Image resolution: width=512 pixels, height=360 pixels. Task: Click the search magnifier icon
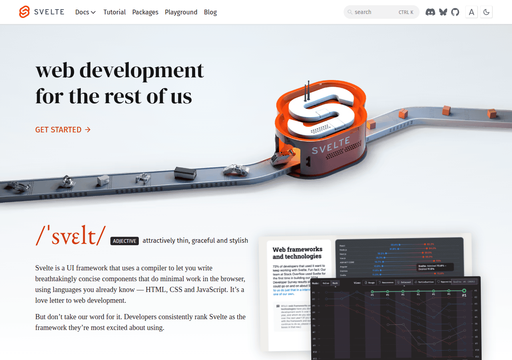350,12
